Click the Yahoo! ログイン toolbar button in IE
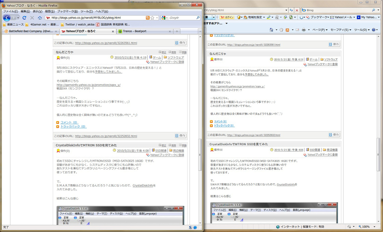The image size is (383, 232). (x=227, y=17)
